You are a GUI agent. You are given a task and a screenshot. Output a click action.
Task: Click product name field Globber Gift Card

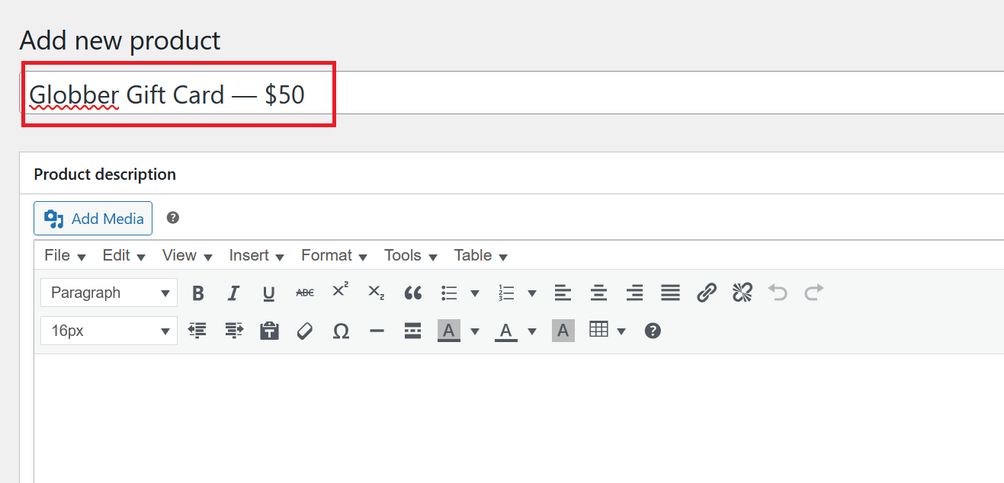[x=512, y=93]
